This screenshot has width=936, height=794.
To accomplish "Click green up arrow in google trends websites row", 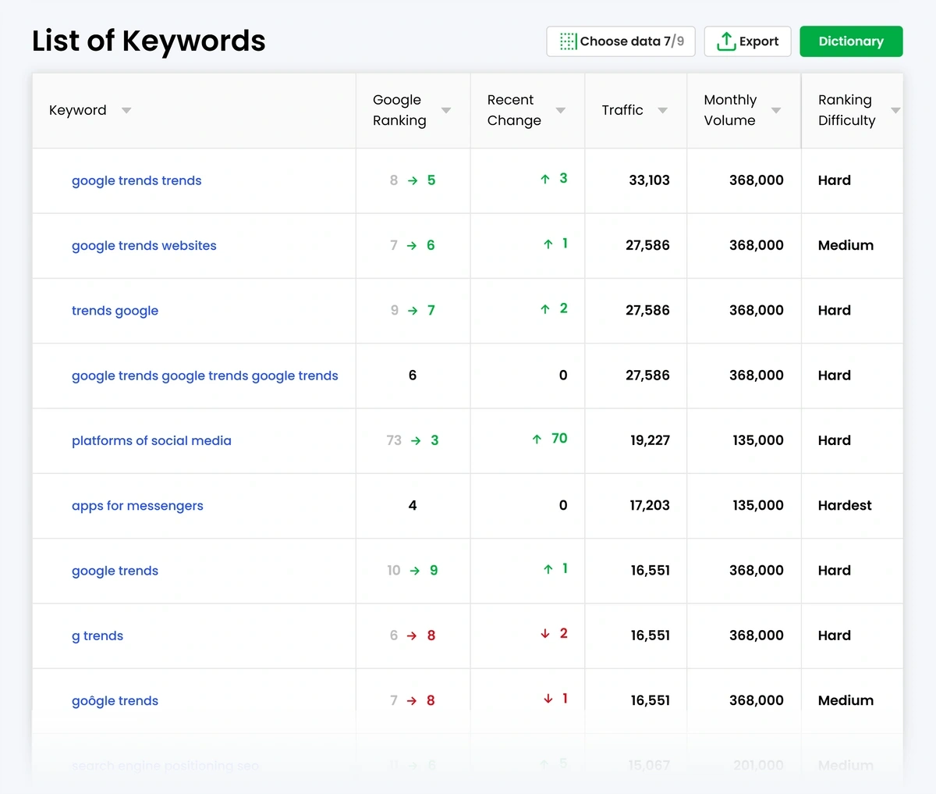I will 548,244.
